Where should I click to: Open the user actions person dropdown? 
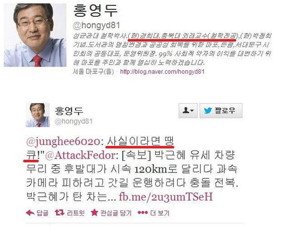tap(188, 111)
